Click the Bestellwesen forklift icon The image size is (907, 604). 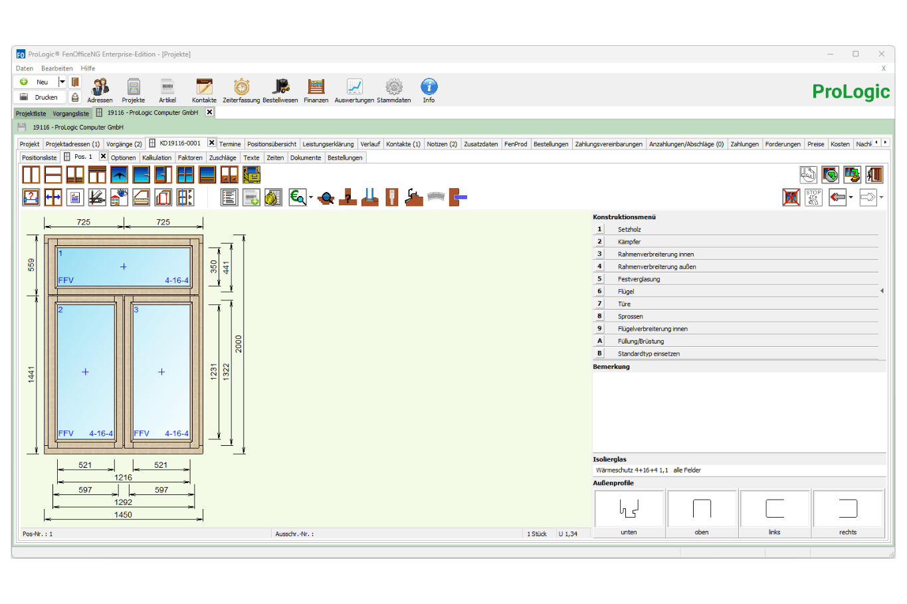pos(280,87)
